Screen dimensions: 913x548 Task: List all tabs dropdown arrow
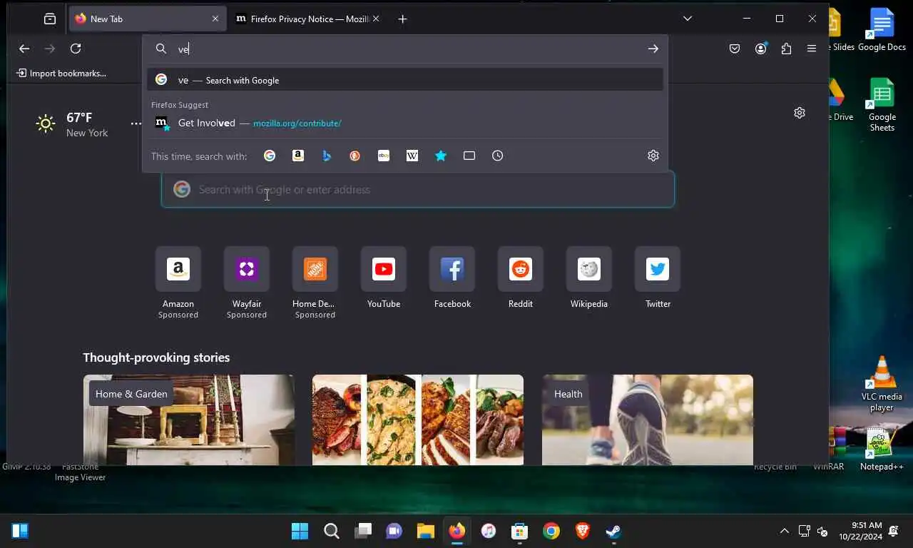pyautogui.click(x=688, y=19)
